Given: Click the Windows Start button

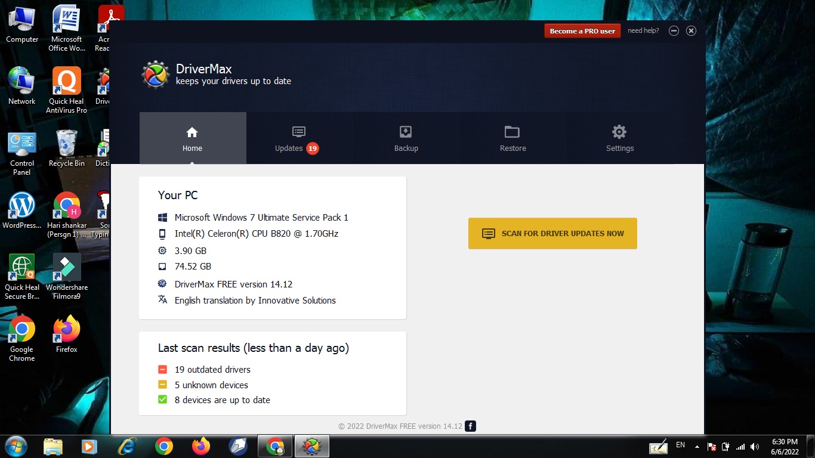Looking at the screenshot, I should pos(16,446).
